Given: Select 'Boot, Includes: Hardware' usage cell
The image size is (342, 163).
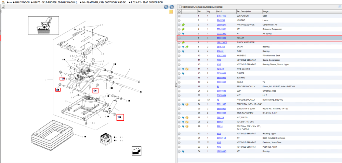Looking at the screenshot, I should (x=274, y=138).
